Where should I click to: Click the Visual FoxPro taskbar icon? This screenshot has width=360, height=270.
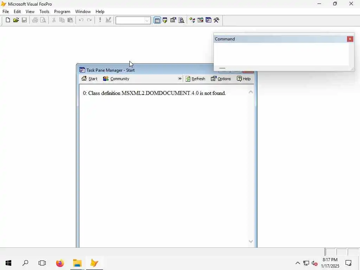(x=94, y=263)
